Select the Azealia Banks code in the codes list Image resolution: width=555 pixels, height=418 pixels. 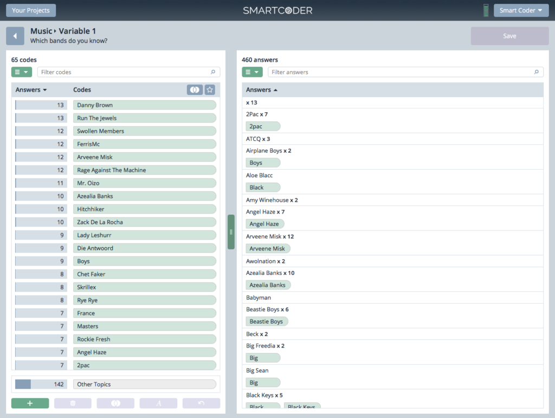(x=145, y=196)
